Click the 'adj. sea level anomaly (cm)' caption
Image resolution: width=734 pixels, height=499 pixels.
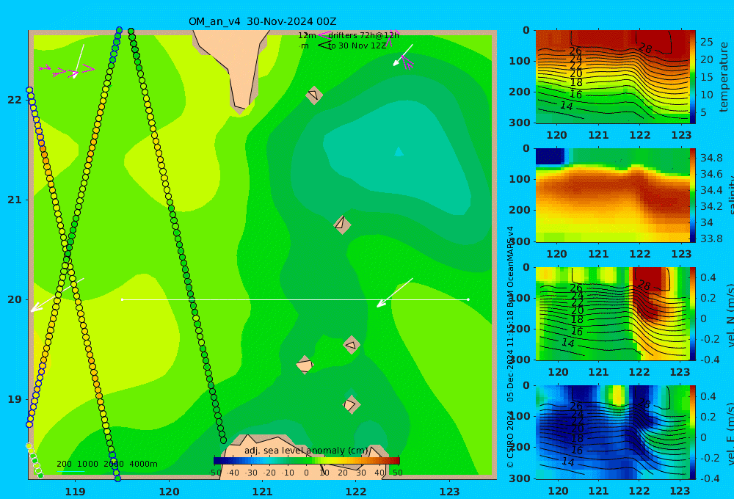(x=307, y=451)
